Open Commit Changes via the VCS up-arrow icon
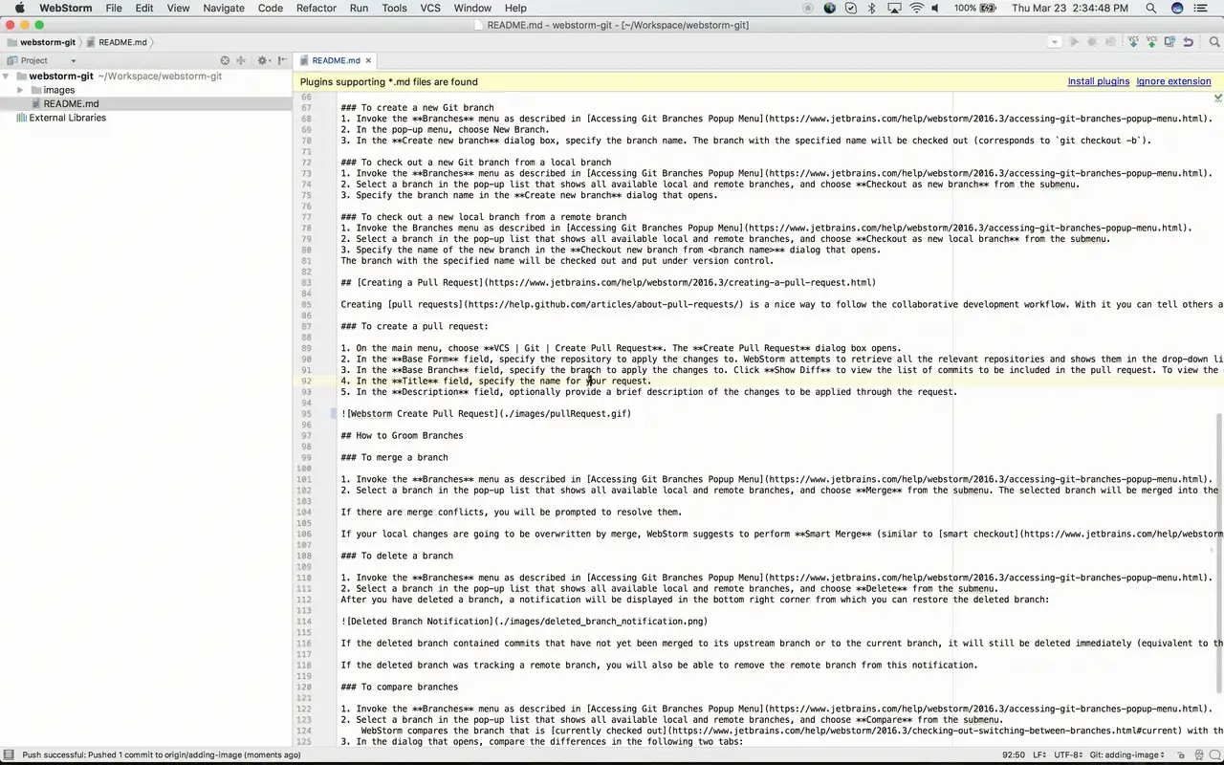Image resolution: width=1224 pixels, height=765 pixels. point(1151,42)
